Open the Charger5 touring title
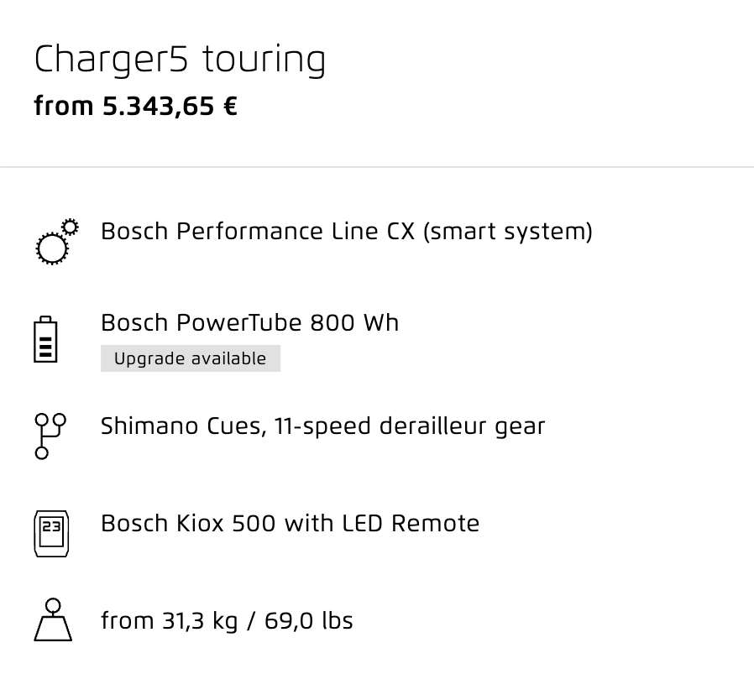 [x=180, y=60]
